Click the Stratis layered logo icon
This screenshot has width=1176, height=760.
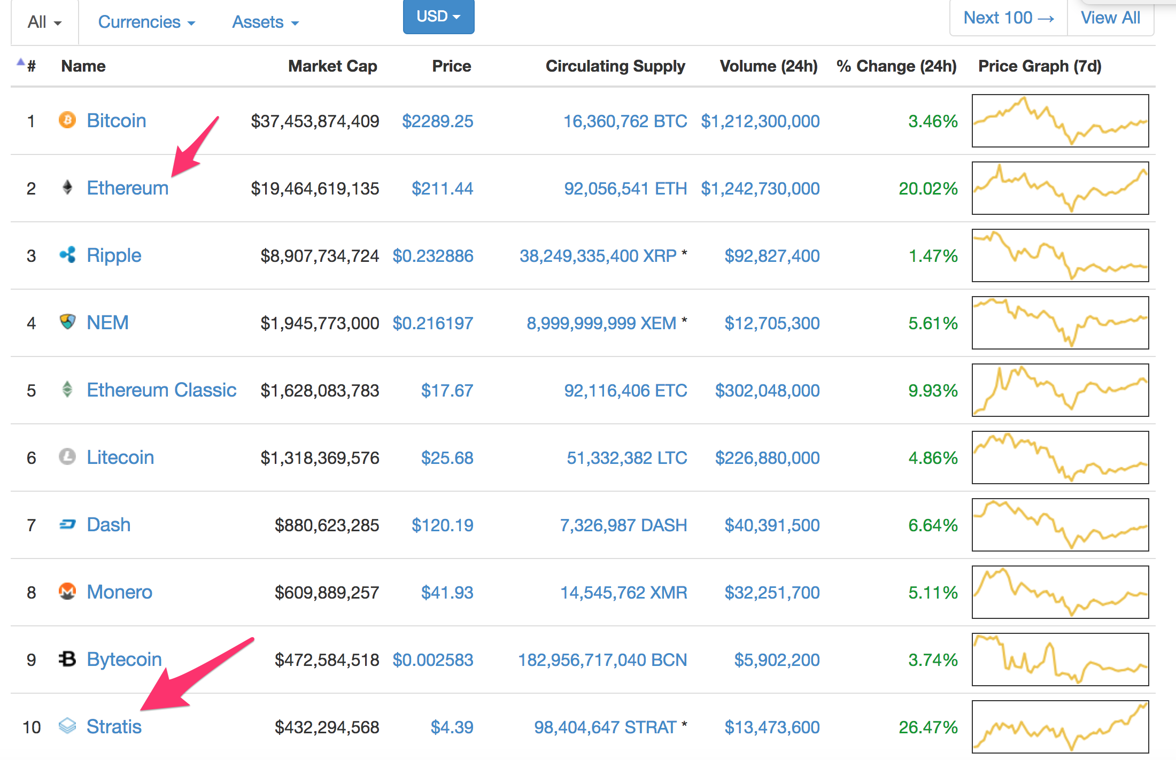(67, 726)
